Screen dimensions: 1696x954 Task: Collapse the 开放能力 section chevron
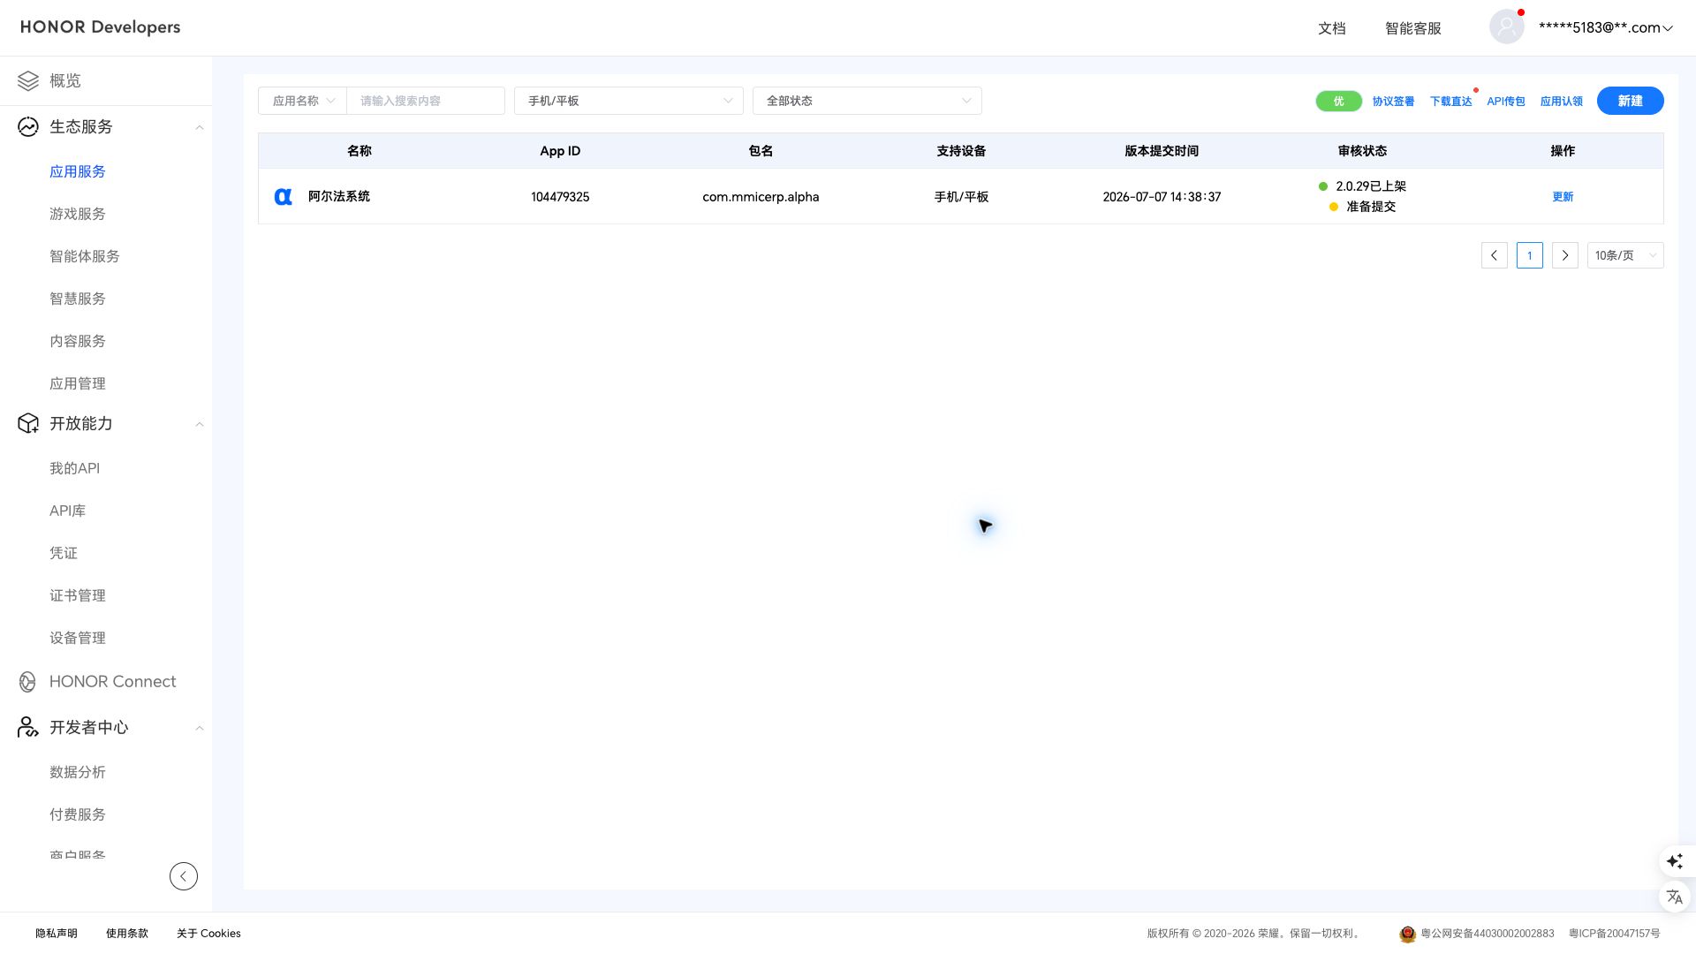[x=200, y=424]
